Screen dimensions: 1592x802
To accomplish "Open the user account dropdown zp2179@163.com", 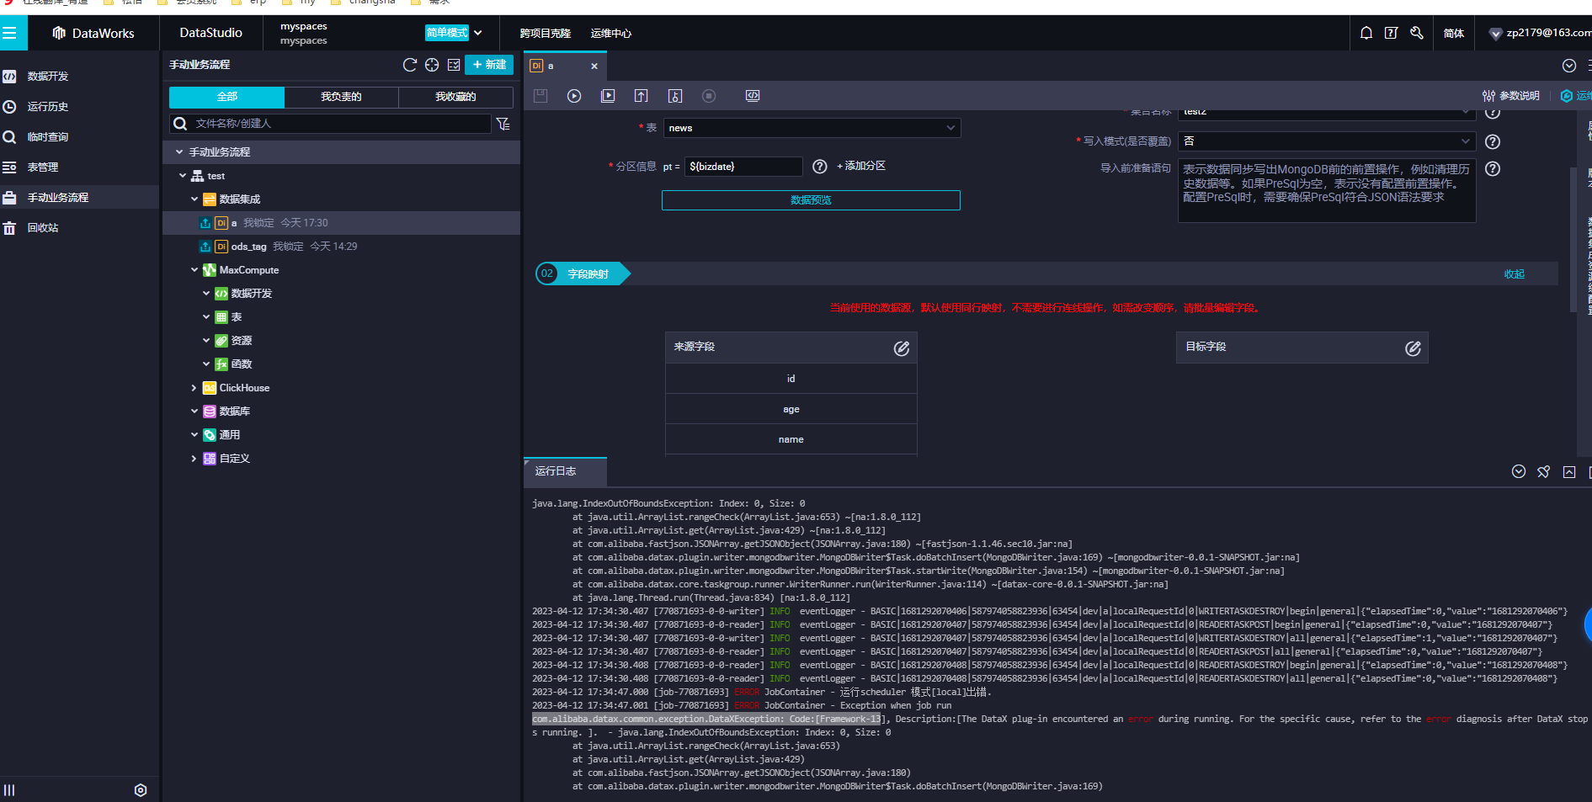I will coord(1541,33).
